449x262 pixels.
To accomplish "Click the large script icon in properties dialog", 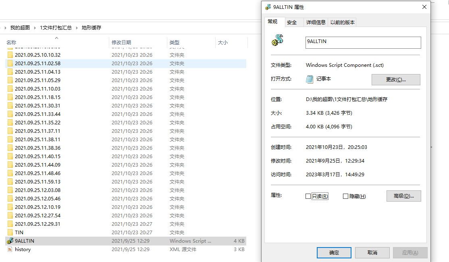I will [x=277, y=40].
